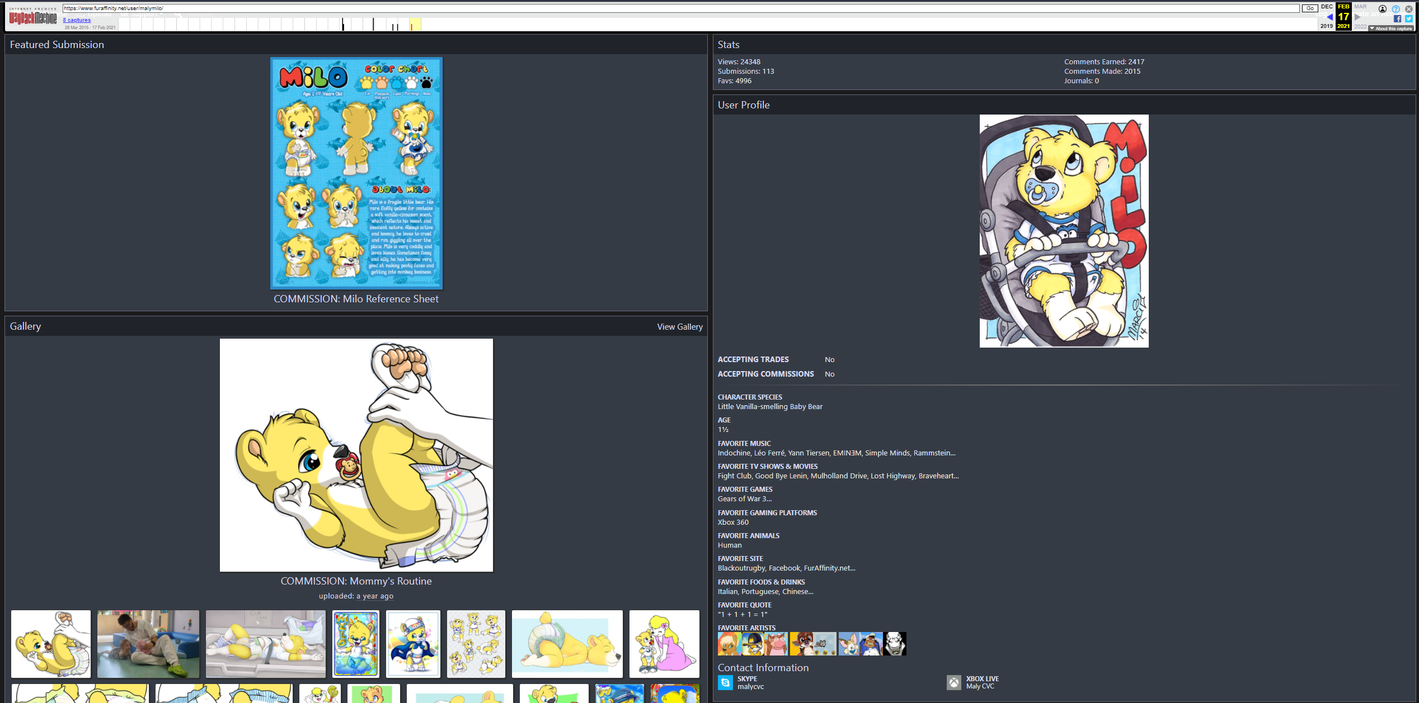The height and width of the screenshot is (703, 1419).
Task: Open the View Gallery link
Action: [680, 327]
